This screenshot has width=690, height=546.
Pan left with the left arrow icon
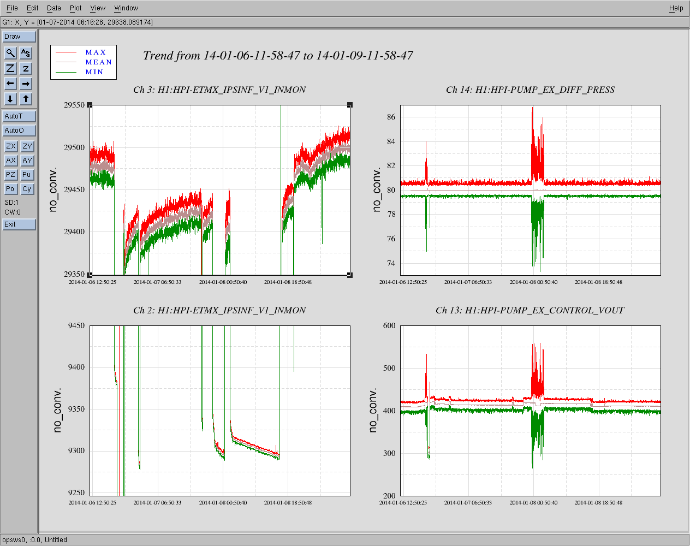[x=10, y=84]
